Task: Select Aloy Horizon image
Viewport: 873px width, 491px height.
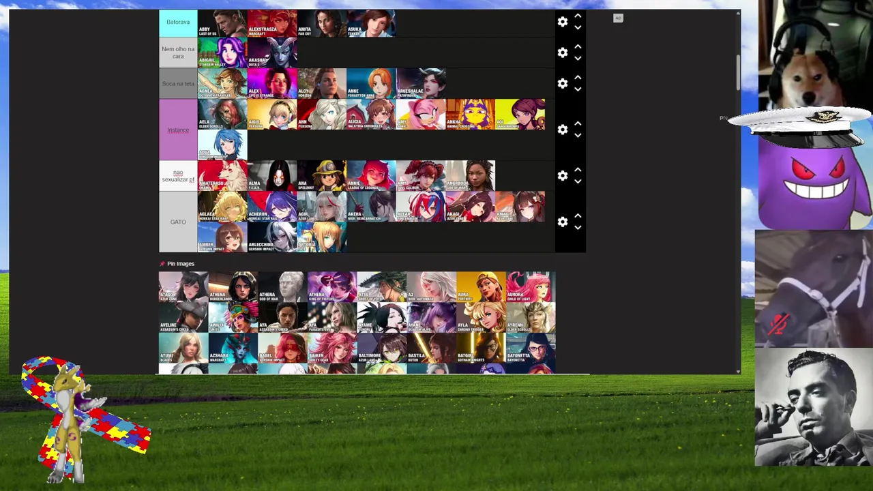Action: 322,83
